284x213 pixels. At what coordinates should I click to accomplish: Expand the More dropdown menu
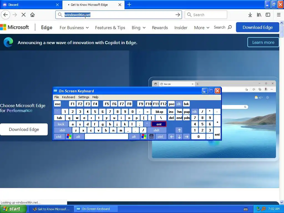[x=202, y=27]
